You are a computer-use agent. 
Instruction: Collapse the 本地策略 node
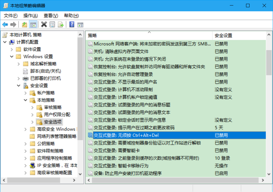pyautogui.click(x=26, y=100)
